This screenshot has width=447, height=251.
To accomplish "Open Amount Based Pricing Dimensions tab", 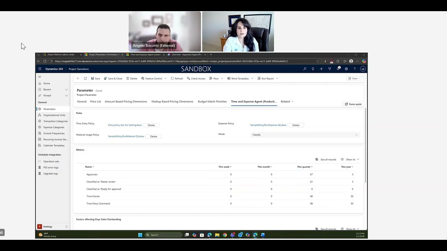I will point(126,101).
